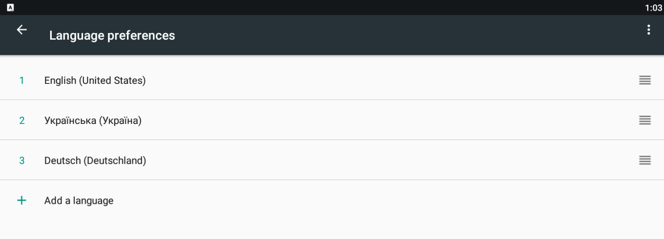664x239 pixels.
Task: Click the 1:03 clock in status bar
Action: 653,8
